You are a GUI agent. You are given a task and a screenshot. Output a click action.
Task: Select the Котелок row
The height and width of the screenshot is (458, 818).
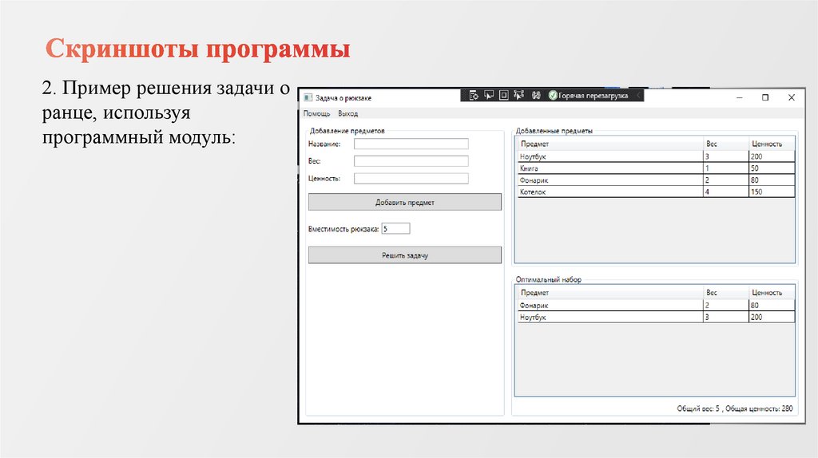(x=657, y=191)
